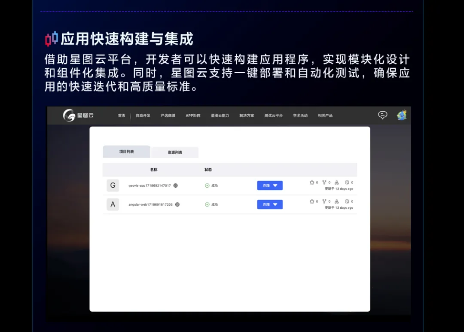
Task: Switch to the 项目列表 tab
Action: click(x=126, y=152)
